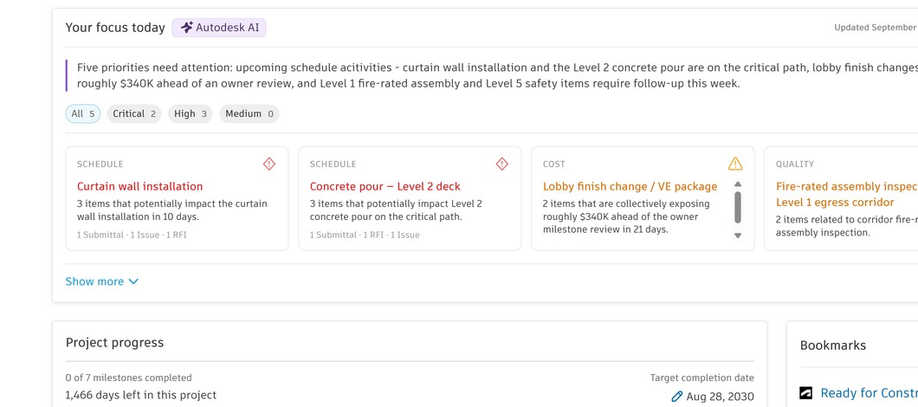The width and height of the screenshot is (918, 407).
Task: Click the AI summary paragraph about five priorities
Action: [x=497, y=75]
